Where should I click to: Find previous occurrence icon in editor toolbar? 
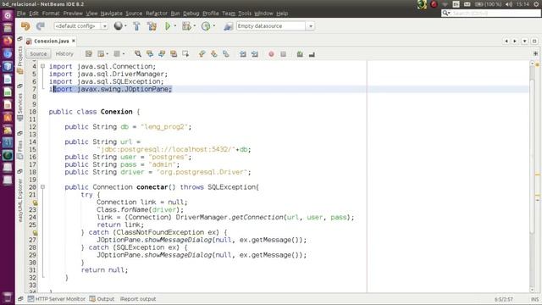150,54
